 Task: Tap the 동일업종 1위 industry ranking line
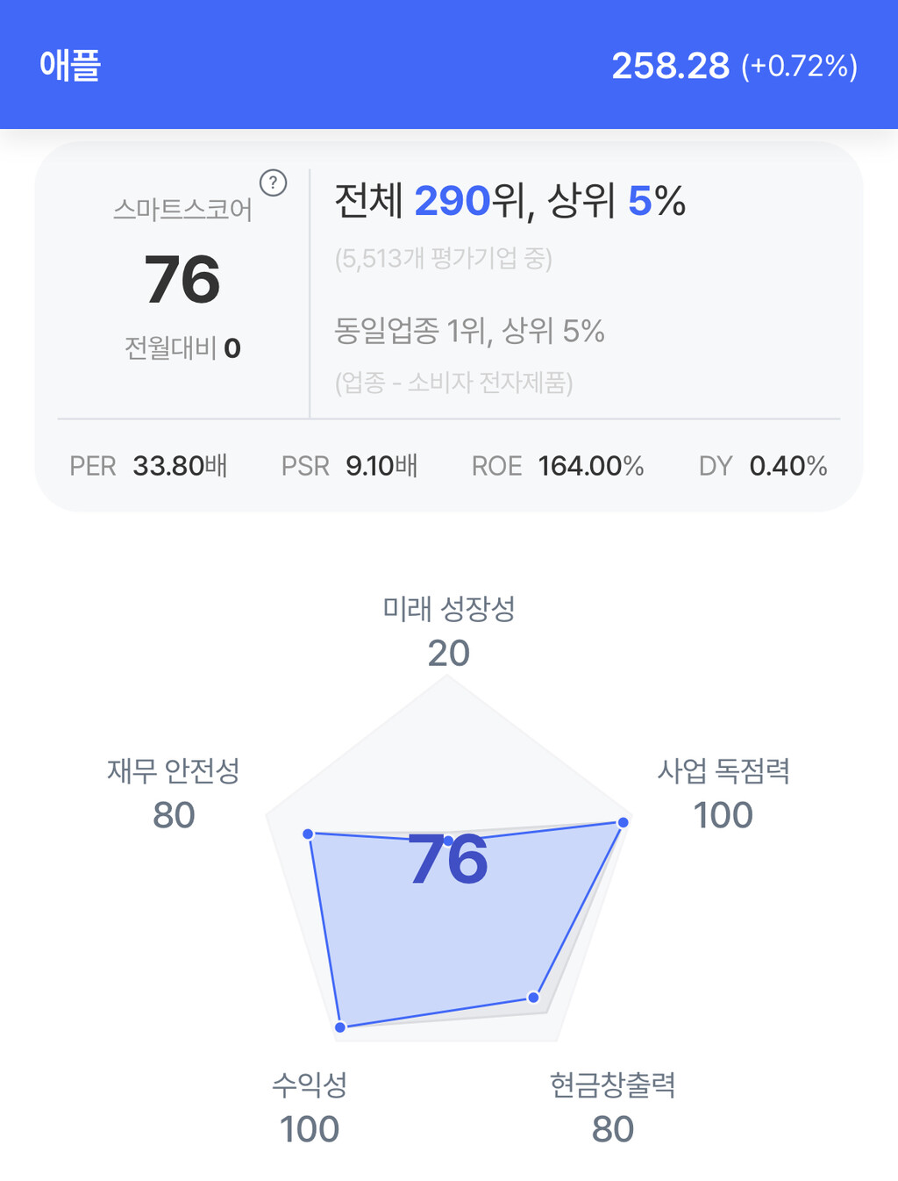pyautogui.click(x=469, y=331)
